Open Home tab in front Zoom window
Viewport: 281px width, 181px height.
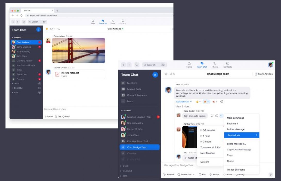point(189,65)
